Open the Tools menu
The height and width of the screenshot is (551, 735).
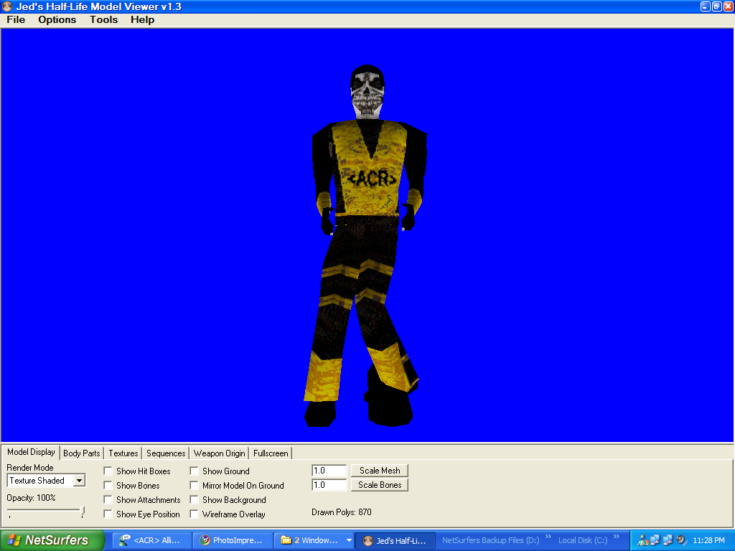(103, 19)
